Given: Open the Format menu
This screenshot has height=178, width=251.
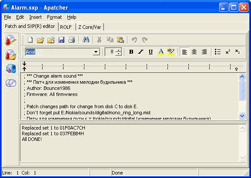Looking at the screenshot, I should coord(54,17).
